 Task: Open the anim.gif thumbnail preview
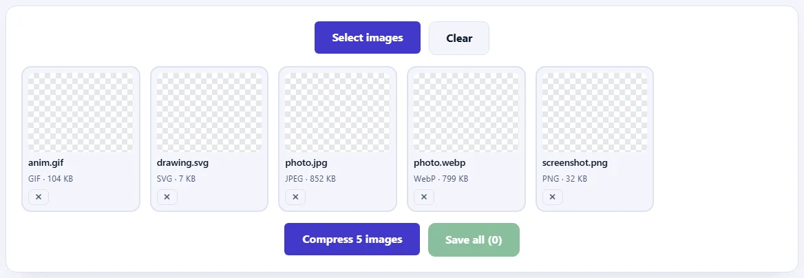[x=81, y=111]
